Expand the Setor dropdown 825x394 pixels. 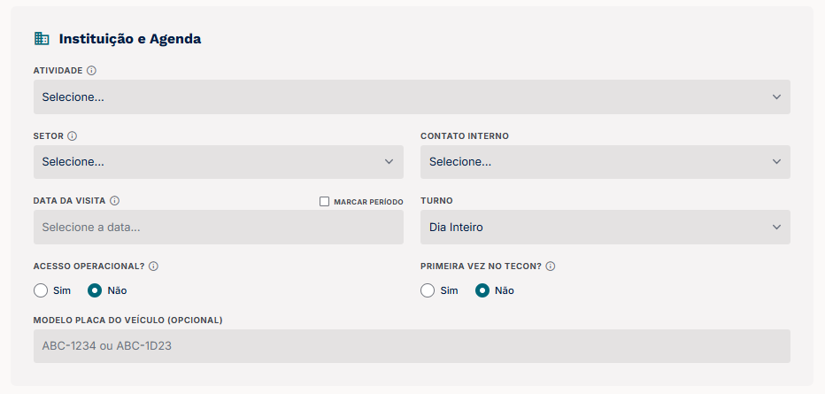pyautogui.click(x=219, y=162)
